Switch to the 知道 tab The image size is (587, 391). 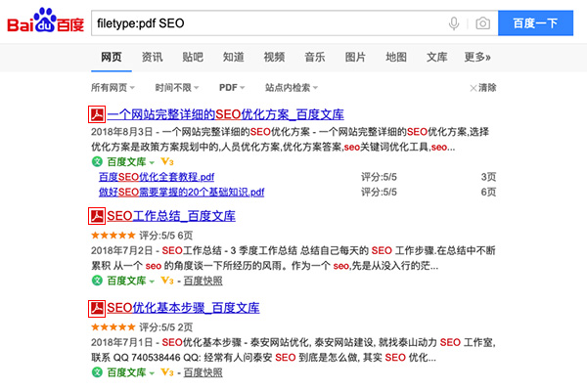pyautogui.click(x=233, y=57)
